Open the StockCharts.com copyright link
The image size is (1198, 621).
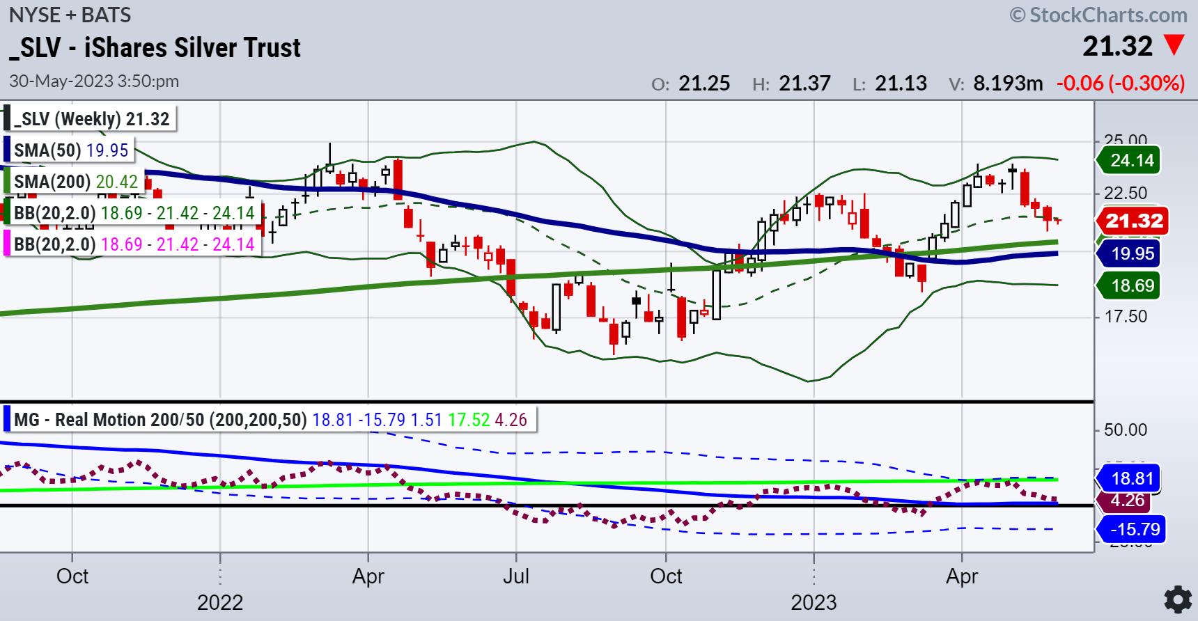(x=1099, y=15)
